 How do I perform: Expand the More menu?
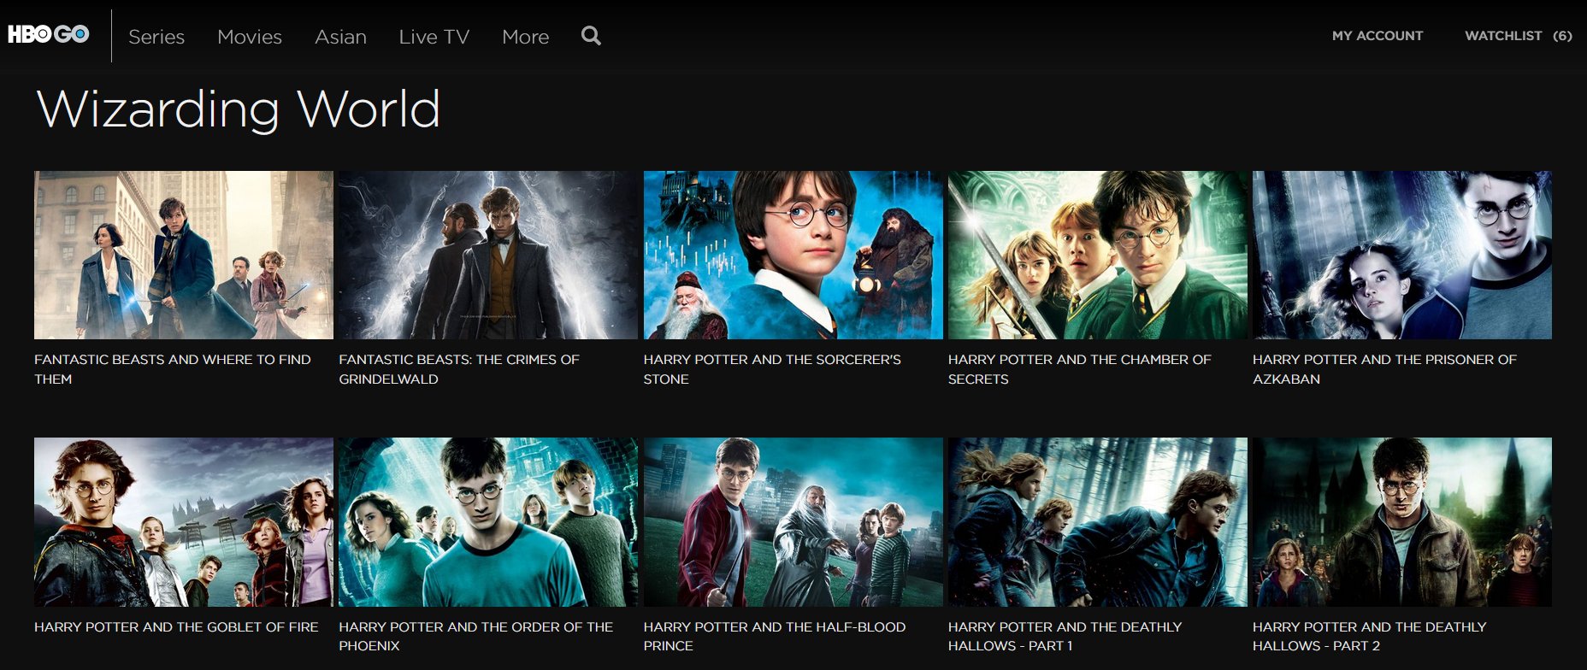tap(526, 37)
